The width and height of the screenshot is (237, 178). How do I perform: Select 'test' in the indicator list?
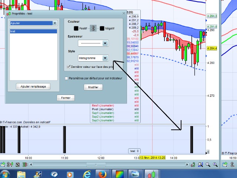coord(33,31)
